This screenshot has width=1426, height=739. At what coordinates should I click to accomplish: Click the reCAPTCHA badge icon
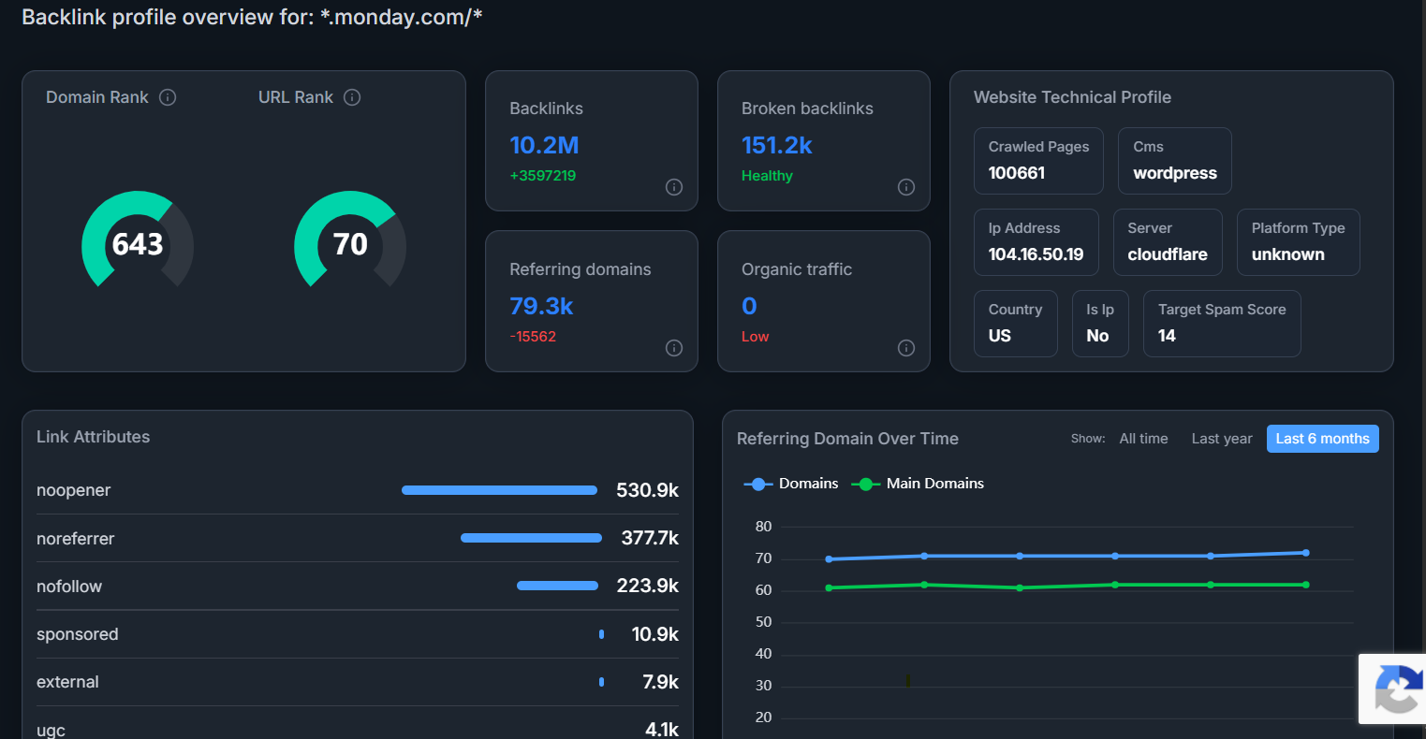(1398, 688)
